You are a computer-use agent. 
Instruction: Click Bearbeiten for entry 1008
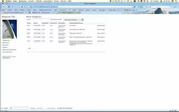point(101,30)
